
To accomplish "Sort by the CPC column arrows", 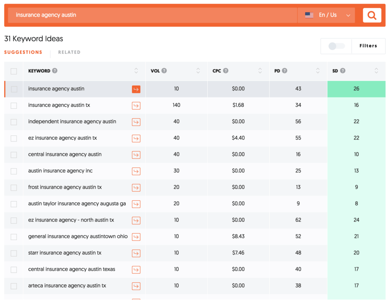I will pos(260,71).
